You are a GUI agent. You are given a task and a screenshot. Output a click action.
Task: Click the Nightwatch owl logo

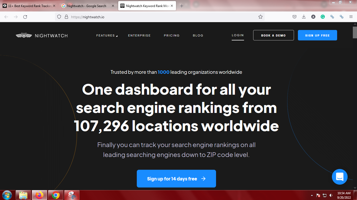pyautogui.click(x=42, y=35)
